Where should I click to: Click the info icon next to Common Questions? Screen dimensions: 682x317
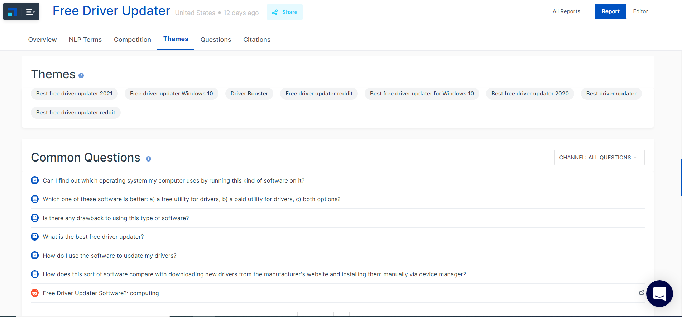pos(148,159)
